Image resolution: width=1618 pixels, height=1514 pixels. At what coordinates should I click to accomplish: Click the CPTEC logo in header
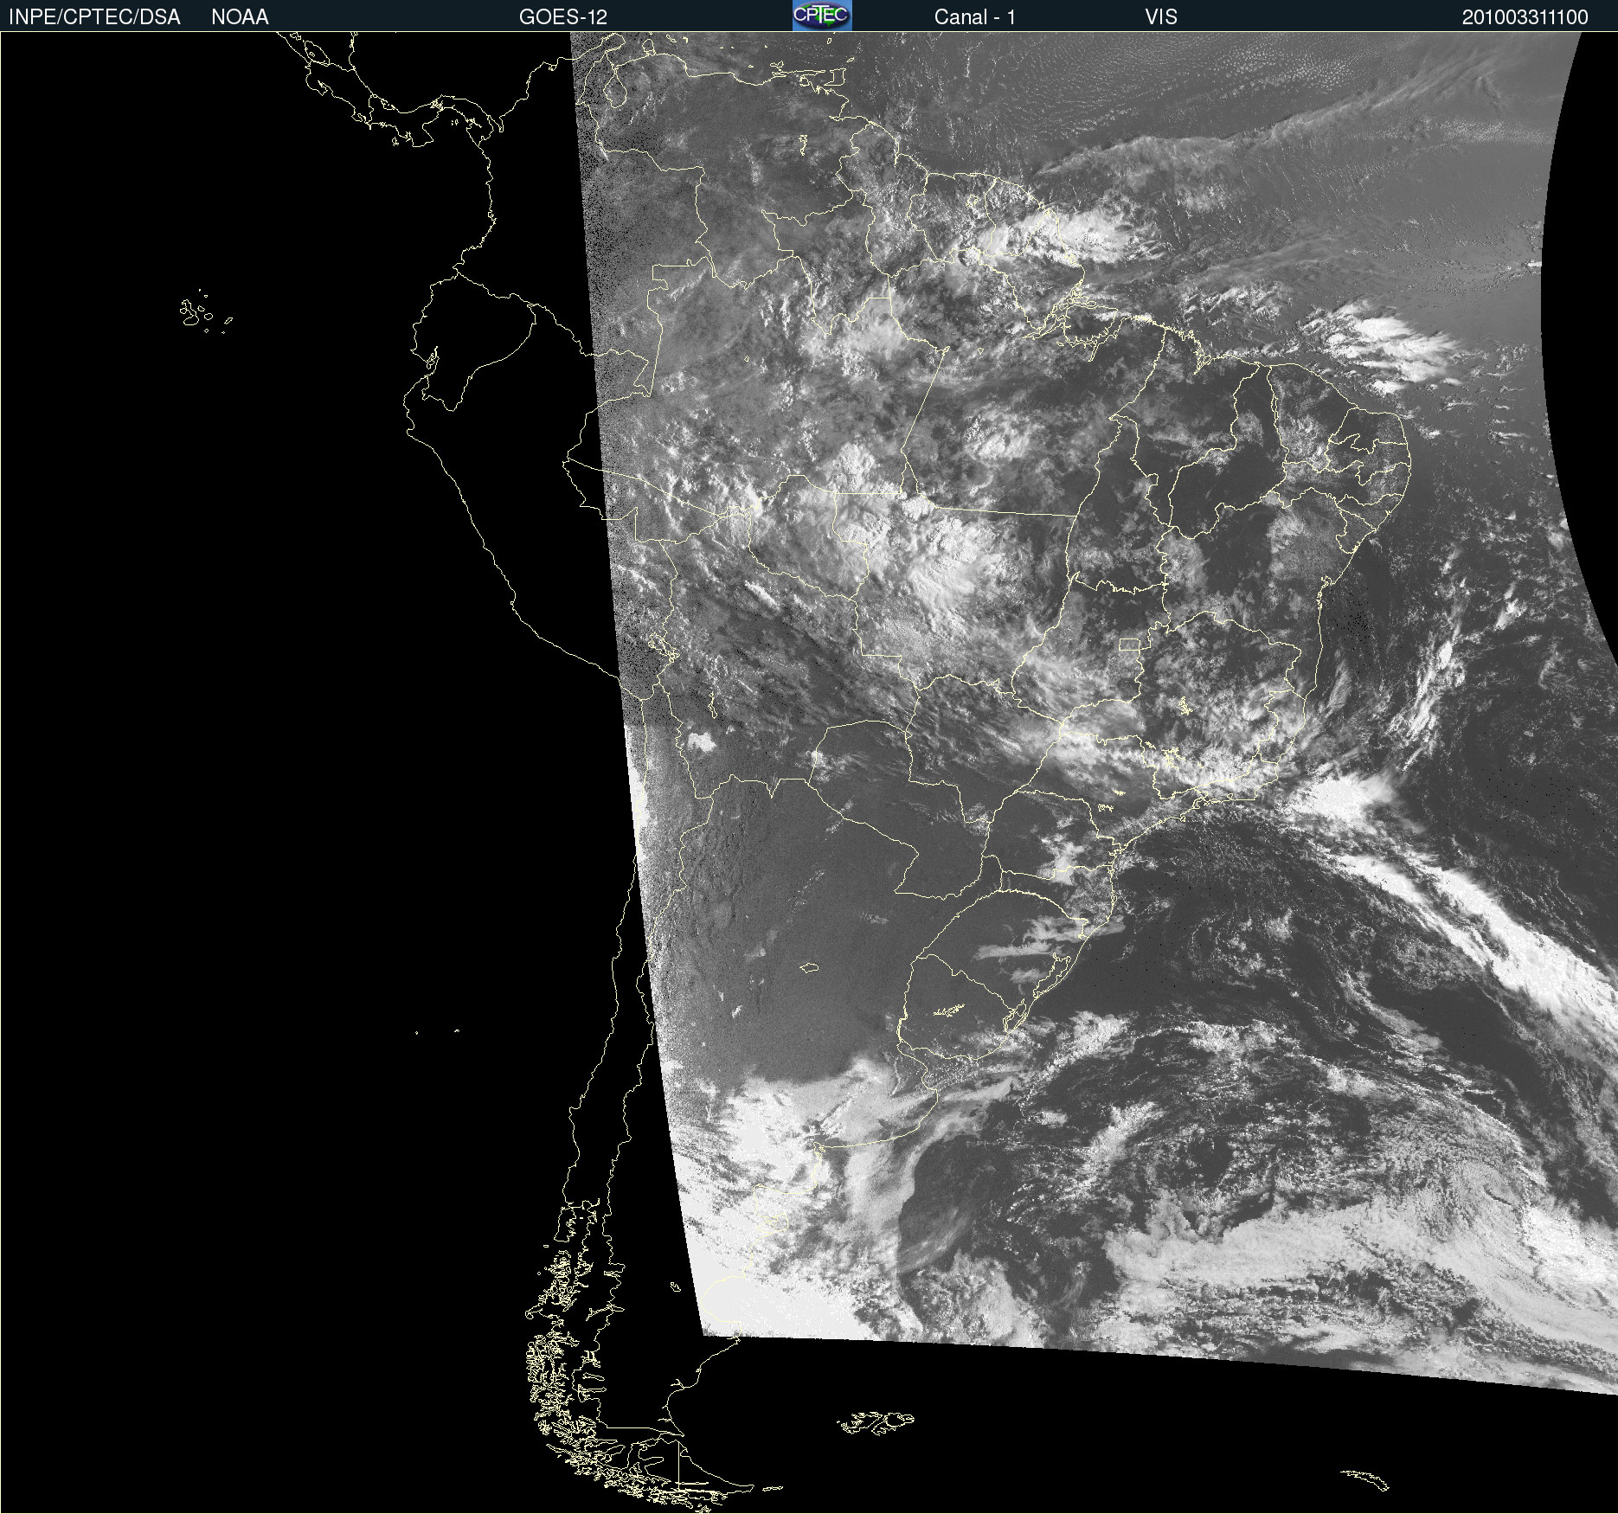pos(822,16)
